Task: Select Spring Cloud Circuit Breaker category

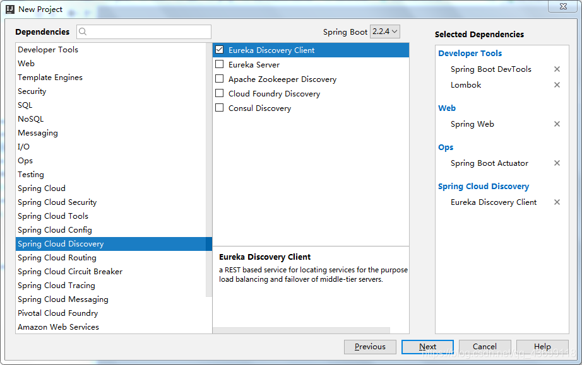Action: coord(111,272)
